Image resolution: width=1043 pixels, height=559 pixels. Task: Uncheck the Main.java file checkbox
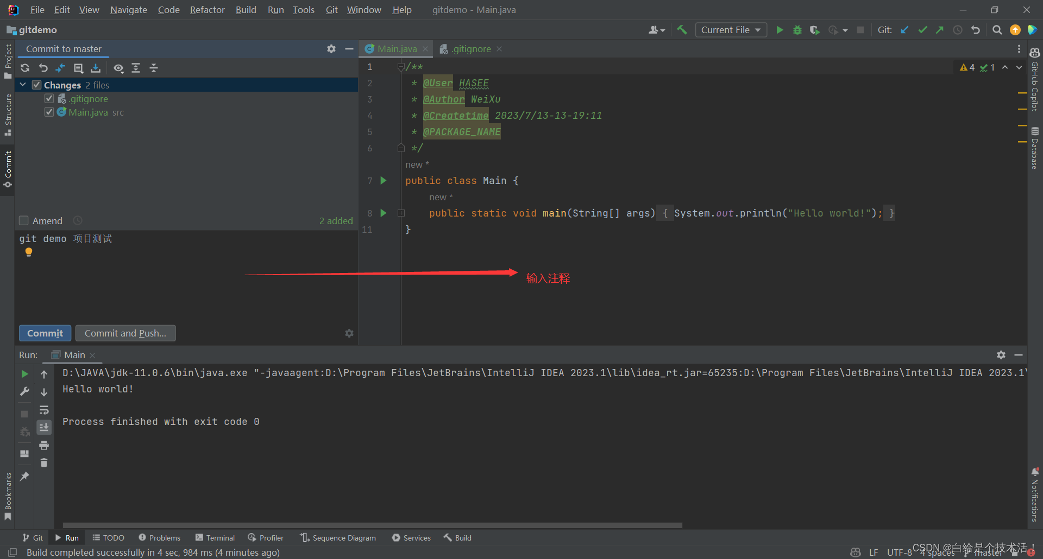49,112
